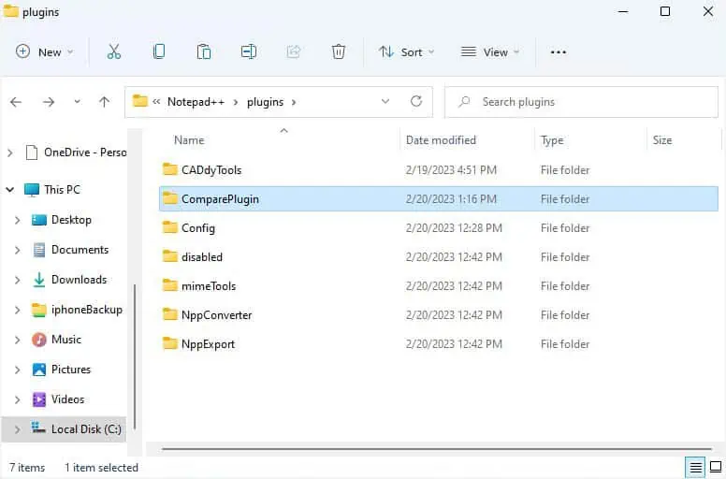Expand the Downloads tree node

[18, 280]
